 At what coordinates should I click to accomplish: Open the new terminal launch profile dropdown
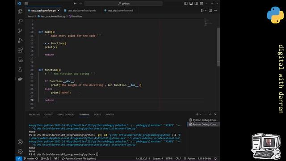[x=201, y=114]
